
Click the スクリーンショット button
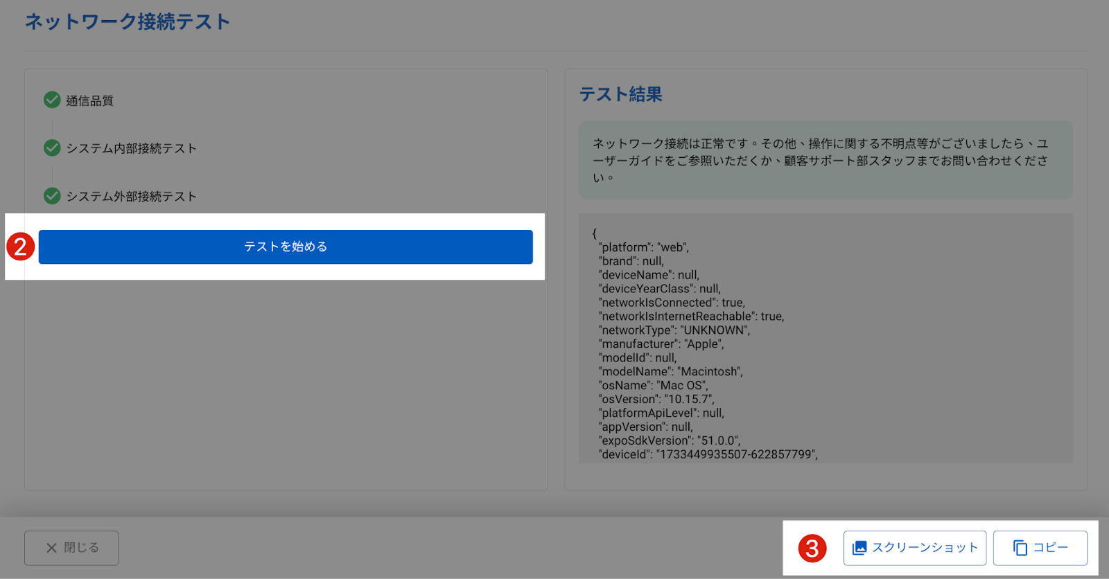915,548
